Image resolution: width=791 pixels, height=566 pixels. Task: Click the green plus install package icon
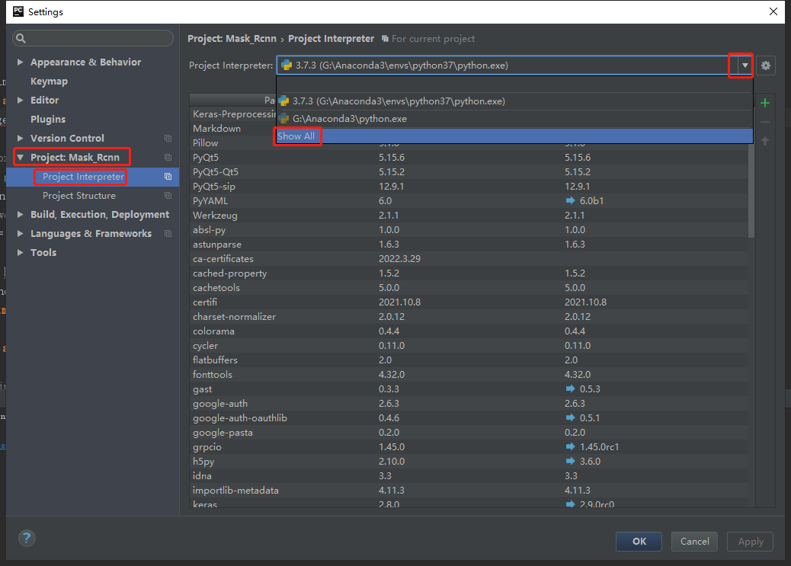pyautogui.click(x=765, y=103)
